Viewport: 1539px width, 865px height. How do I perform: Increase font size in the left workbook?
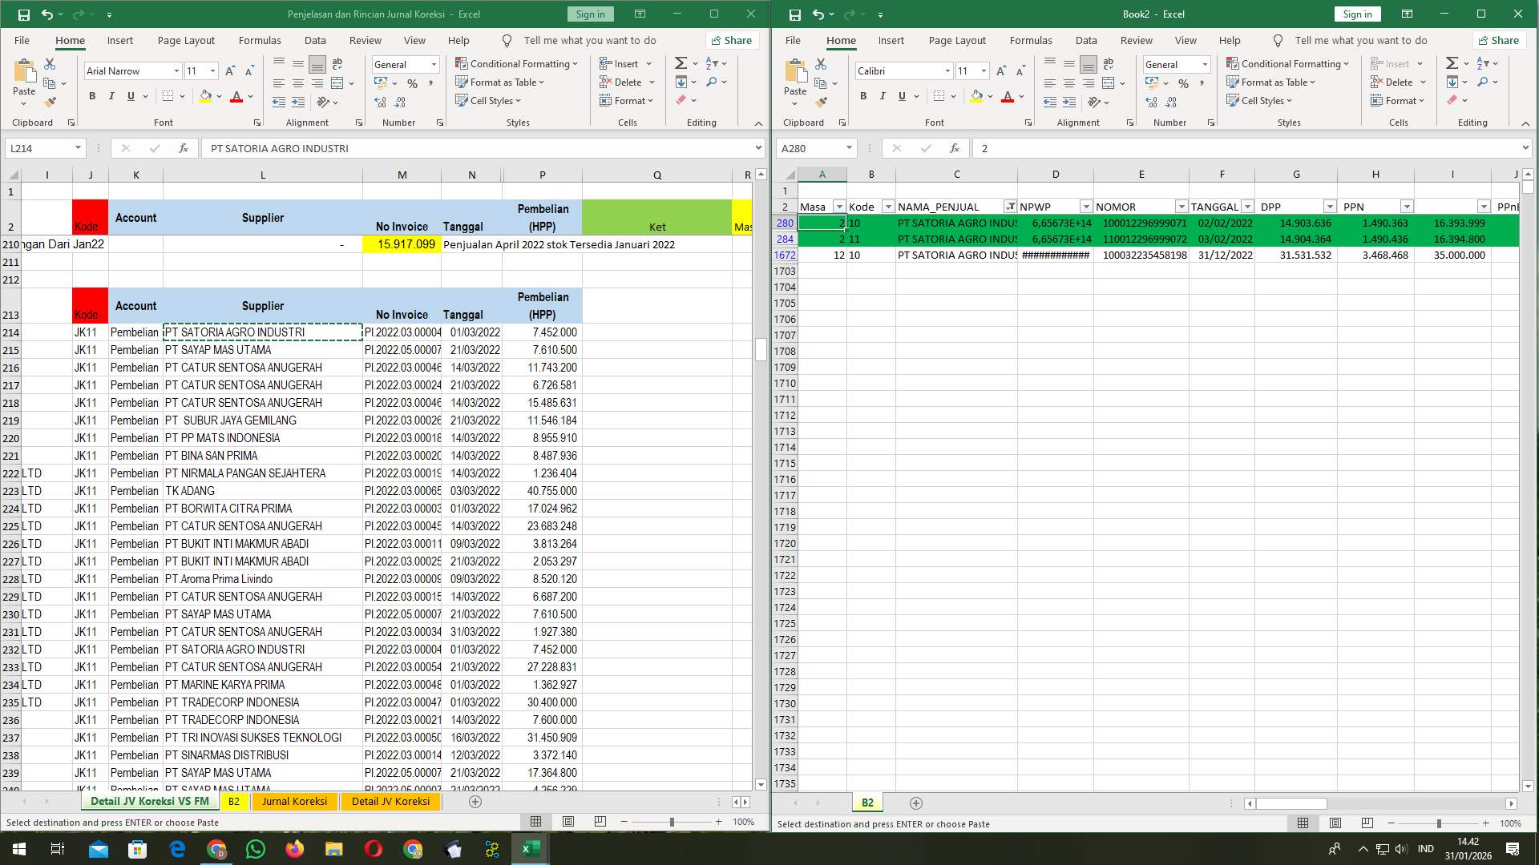click(x=229, y=70)
